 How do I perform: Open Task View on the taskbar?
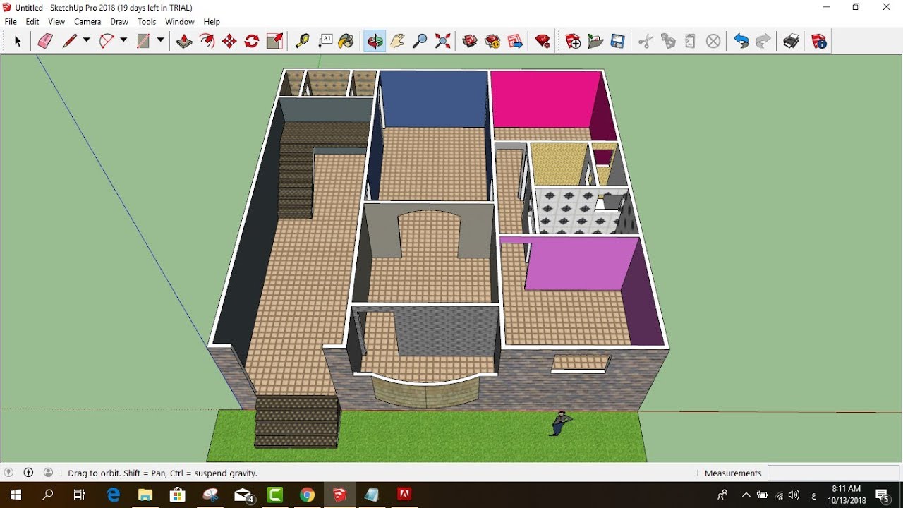[80, 495]
